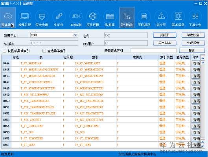Click 查看 for row 8453
This screenshot has width=208, height=157.
point(196,120)
